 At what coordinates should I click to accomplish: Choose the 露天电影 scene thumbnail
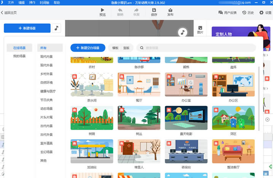coord(186,118)
